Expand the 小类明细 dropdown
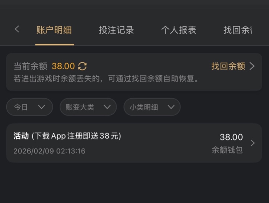This screenshot has height=203, width=269. click(152, 107)
